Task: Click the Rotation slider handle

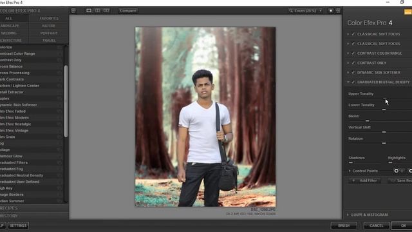Action: point(384,143)
